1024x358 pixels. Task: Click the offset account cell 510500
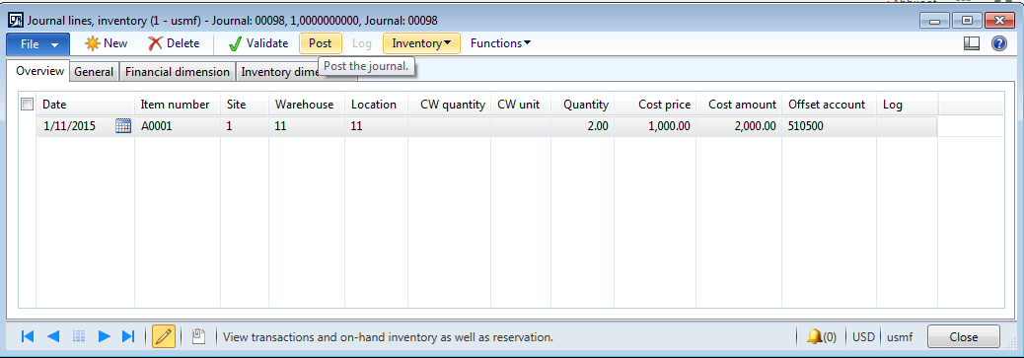click(x=830, y=126)
